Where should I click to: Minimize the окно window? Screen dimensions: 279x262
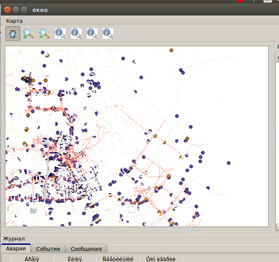point(15,9)
